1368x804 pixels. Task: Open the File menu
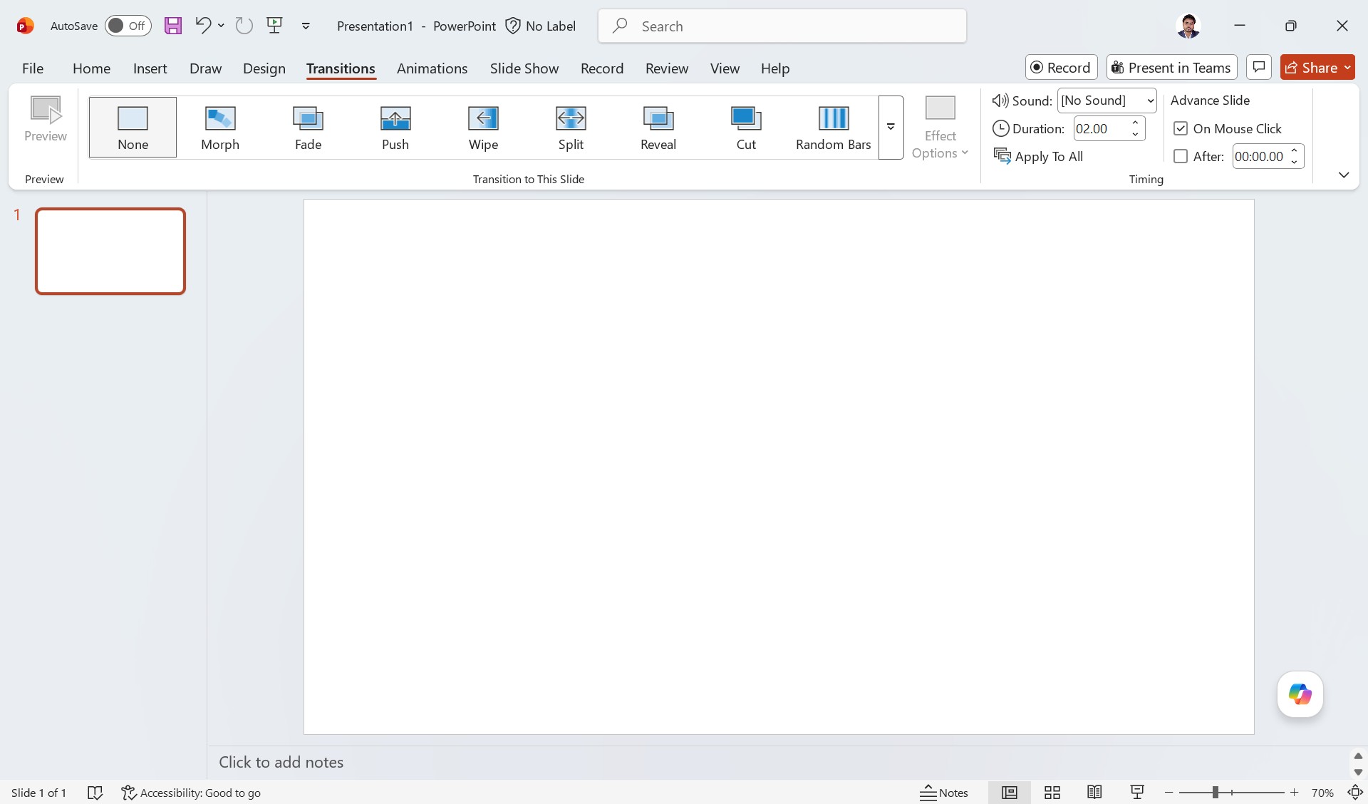tap(33, 68)
